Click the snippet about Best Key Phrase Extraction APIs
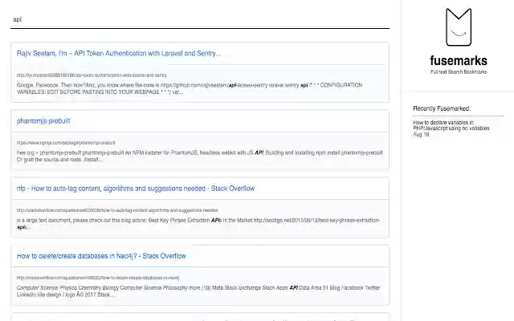514x321 pixels. click(198, 224)
